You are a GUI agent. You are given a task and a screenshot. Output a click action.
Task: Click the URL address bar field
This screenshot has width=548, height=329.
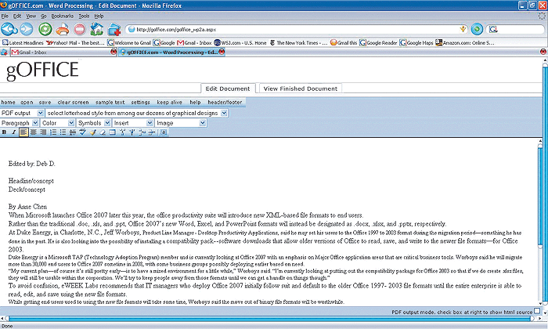(297, 29)
